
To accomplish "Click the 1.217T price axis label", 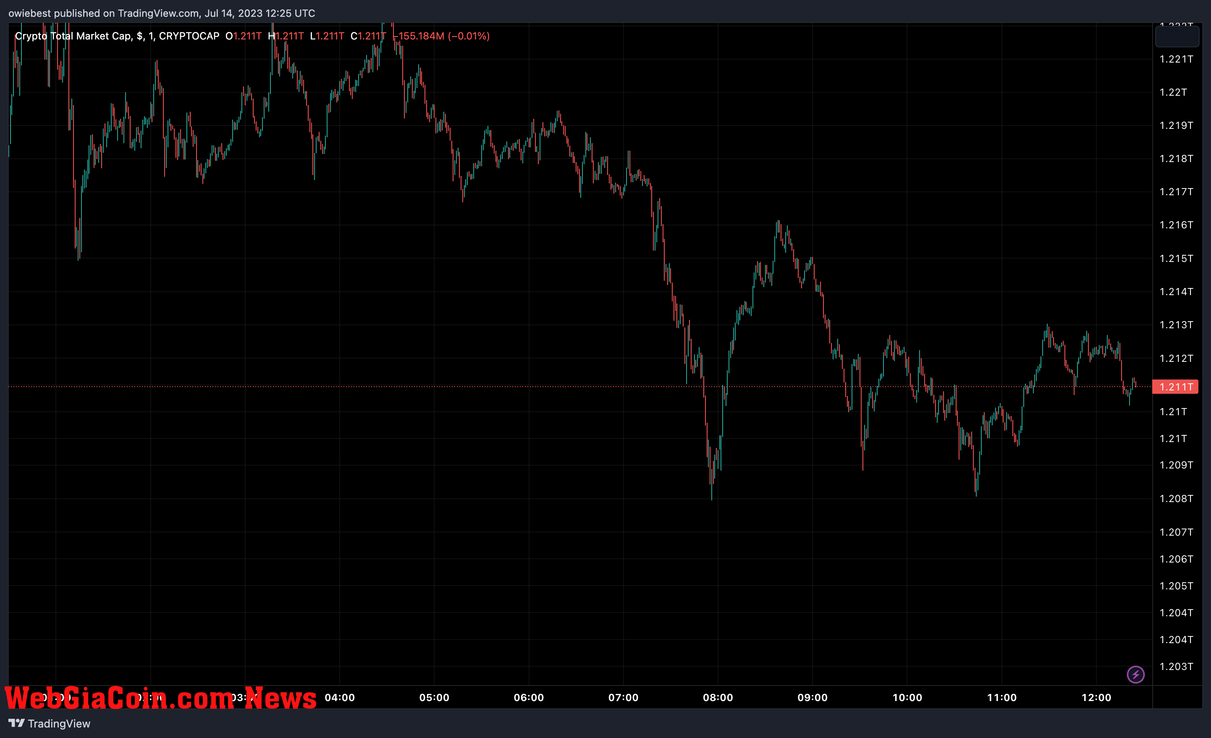I will point(1176,192).
